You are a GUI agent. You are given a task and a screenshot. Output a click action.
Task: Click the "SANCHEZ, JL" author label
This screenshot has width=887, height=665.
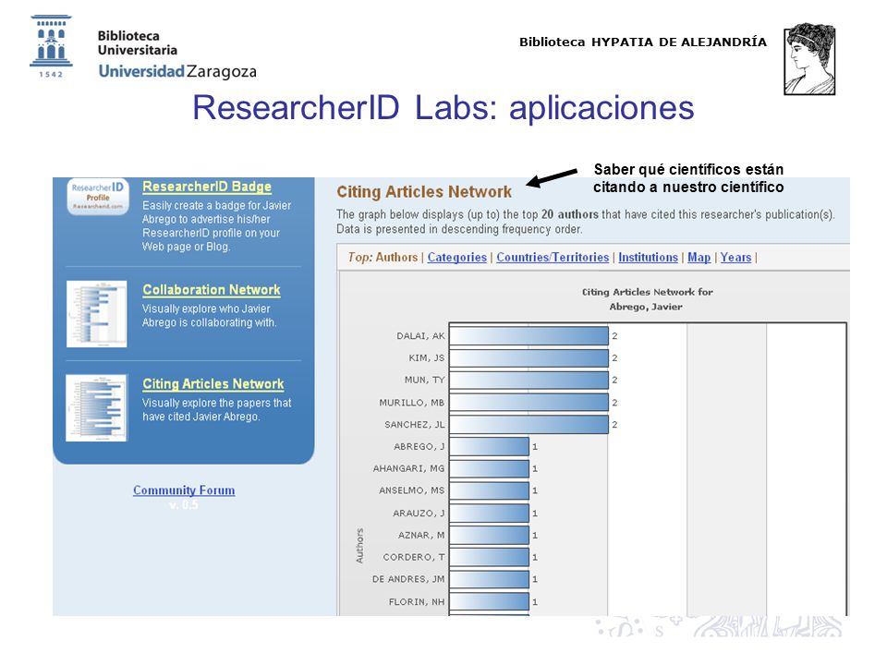(415, 425)
